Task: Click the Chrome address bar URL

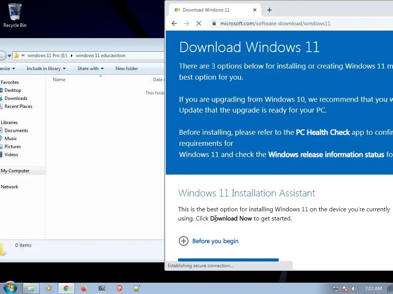Action: [x=275, y=23]
